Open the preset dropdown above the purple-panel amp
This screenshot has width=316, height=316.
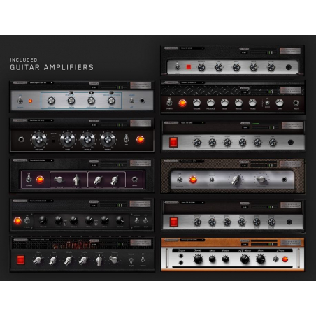41,161
